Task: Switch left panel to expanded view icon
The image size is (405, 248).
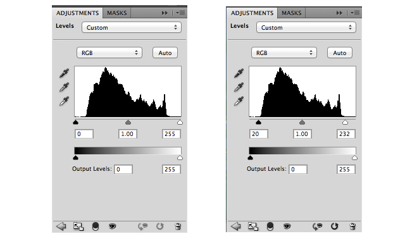Action: 78,226
